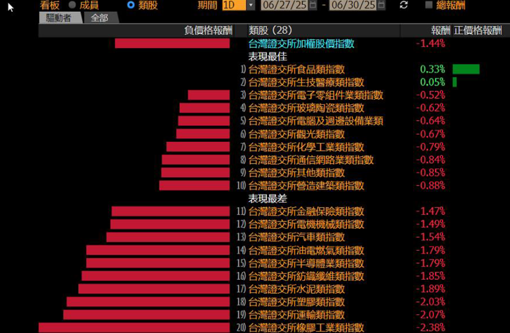Open 台灣證交所營造建築類指數
510x333 pixels.
click(306, 186)
